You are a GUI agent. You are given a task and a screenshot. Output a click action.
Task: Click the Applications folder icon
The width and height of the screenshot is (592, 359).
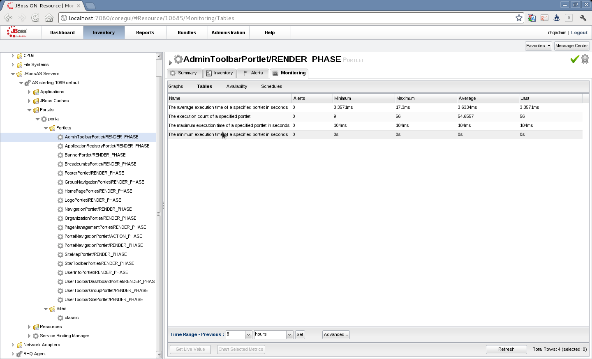pos(36,92)
